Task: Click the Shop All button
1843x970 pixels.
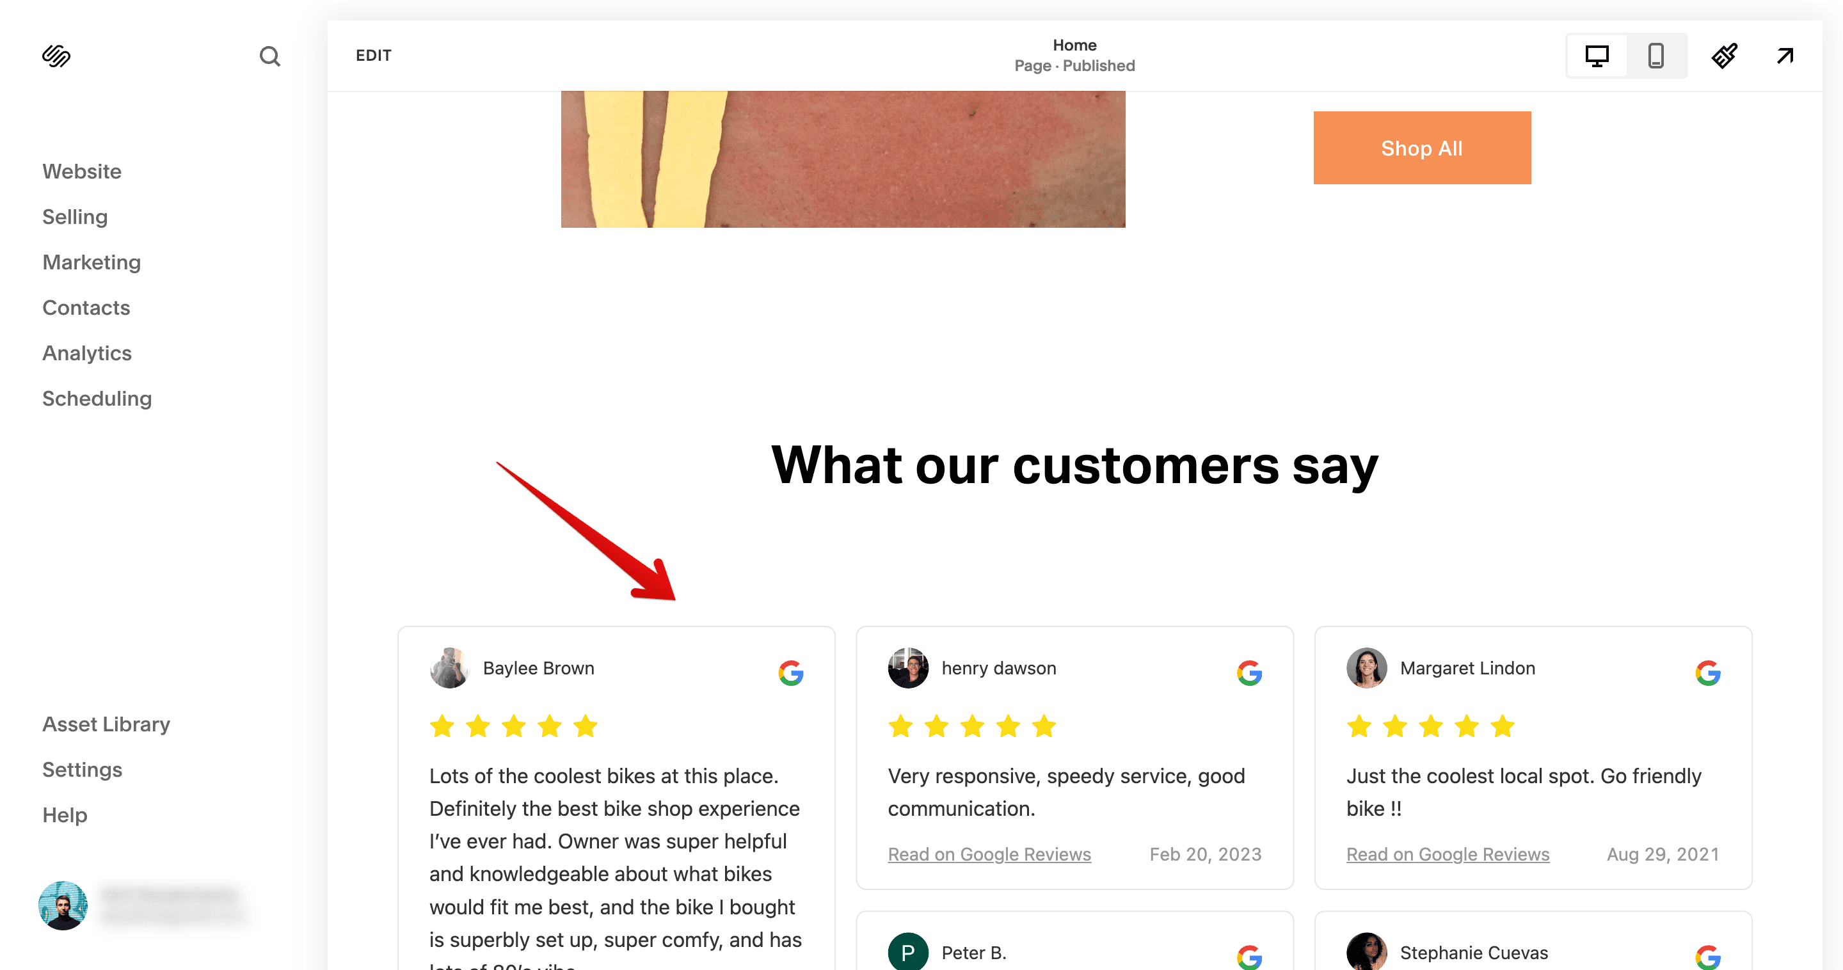Action: [x=1421, y=147]
